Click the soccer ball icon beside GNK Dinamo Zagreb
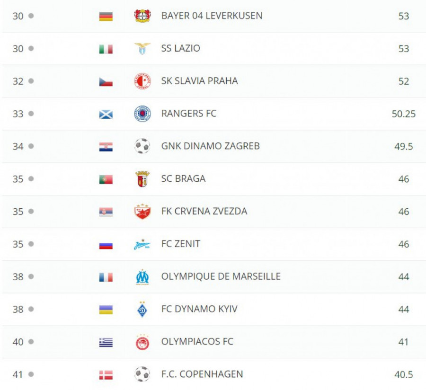The width and height of the screenshot is (426, 390). (x=142, y=146)
